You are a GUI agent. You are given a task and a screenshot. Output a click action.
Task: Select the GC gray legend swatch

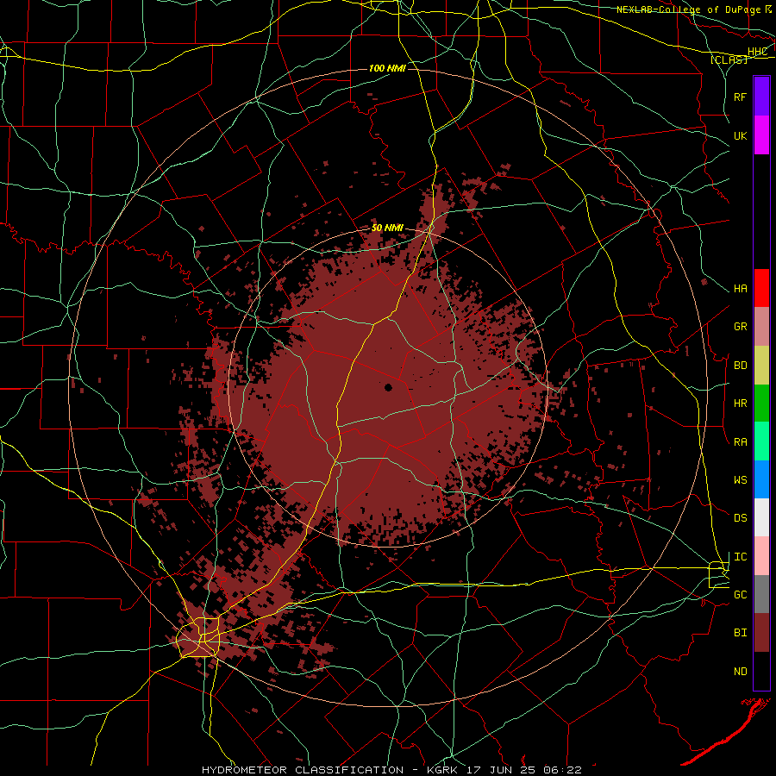(761, 594)
